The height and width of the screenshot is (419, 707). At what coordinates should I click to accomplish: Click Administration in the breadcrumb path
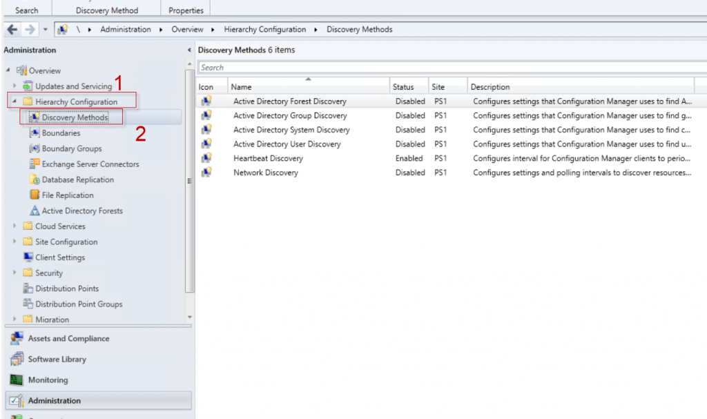pyautogui.click(x=126, y=29)
